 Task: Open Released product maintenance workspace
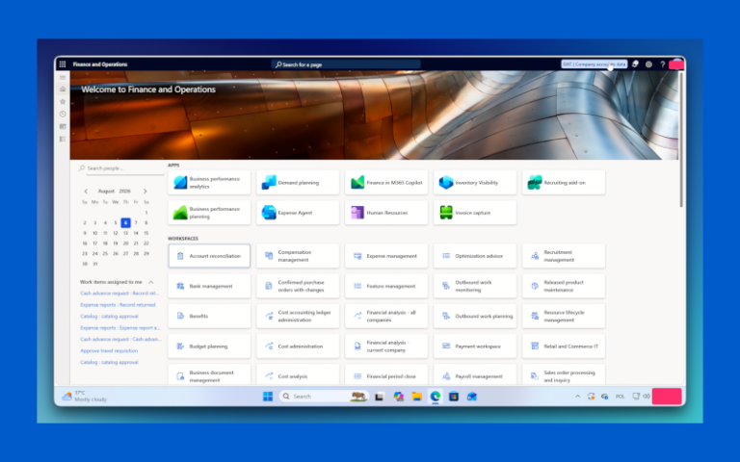564,286
